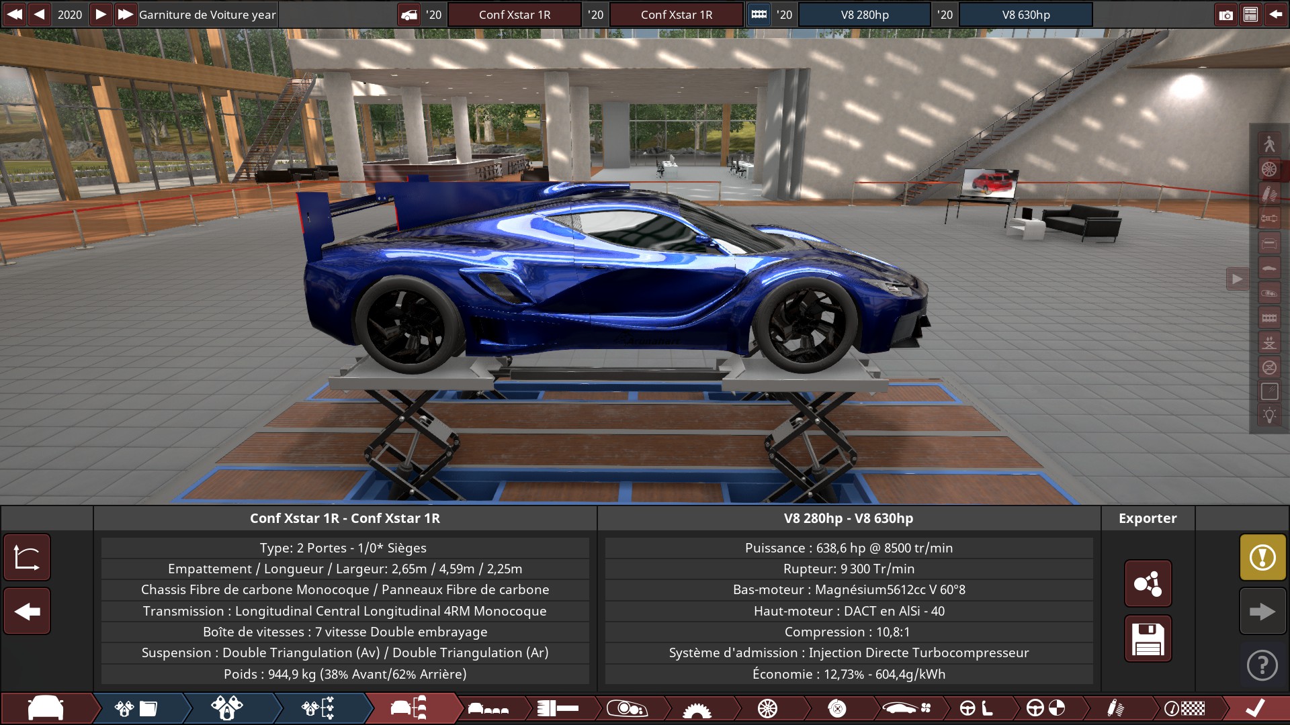Toggle the pedestrian view icon in the sidebar
Screen dimensions: 1290x725
click(x=1269, y=144)
